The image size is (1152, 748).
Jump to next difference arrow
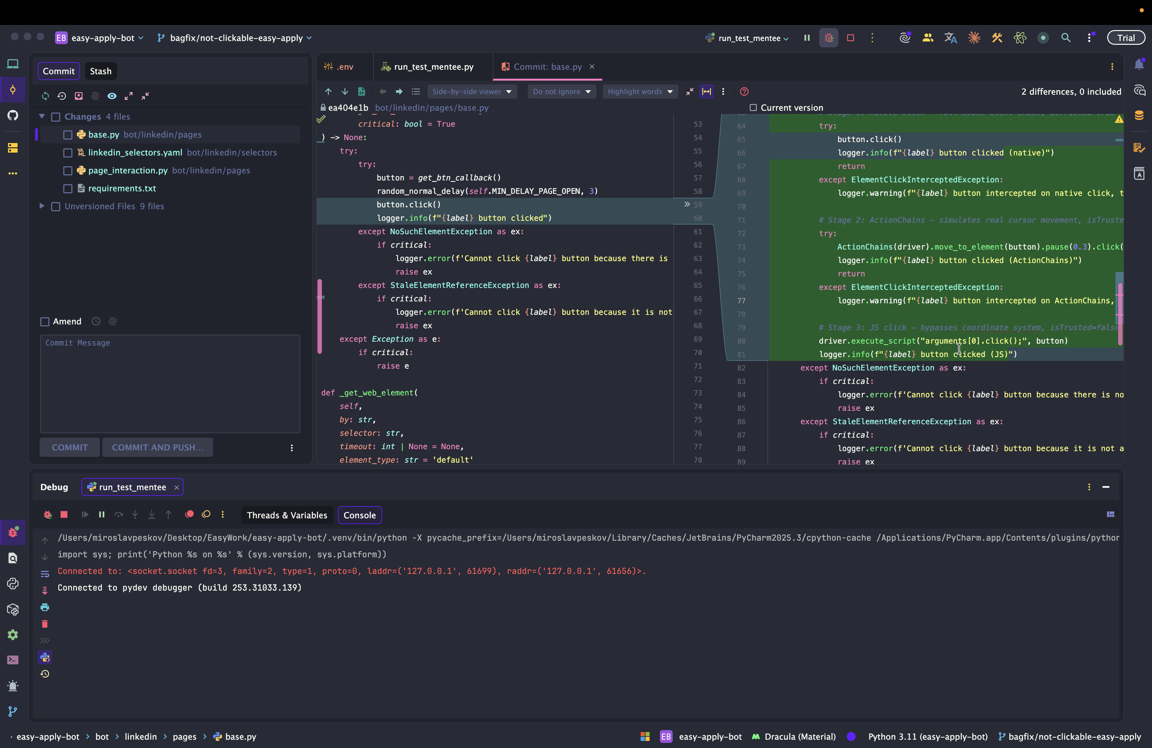tap(345, 92)
